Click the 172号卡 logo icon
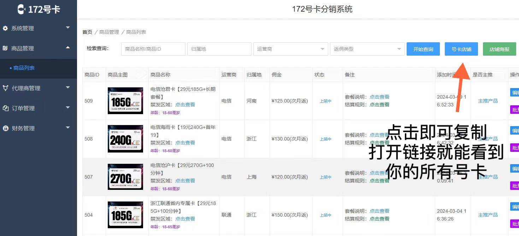Viewport: 519px width, 236px height. [22, 9]
